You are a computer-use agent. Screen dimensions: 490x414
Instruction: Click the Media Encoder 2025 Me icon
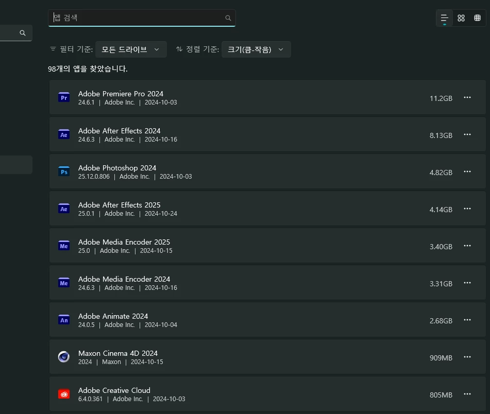click(64, 246)
